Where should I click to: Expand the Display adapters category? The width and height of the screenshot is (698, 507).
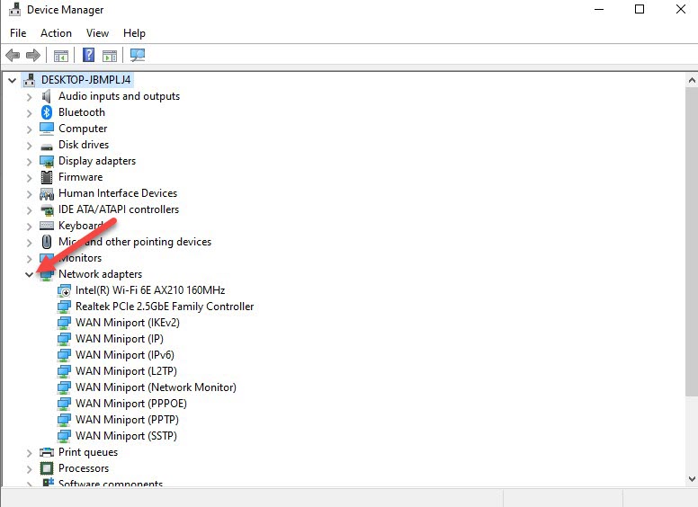[x=30, y=162]
